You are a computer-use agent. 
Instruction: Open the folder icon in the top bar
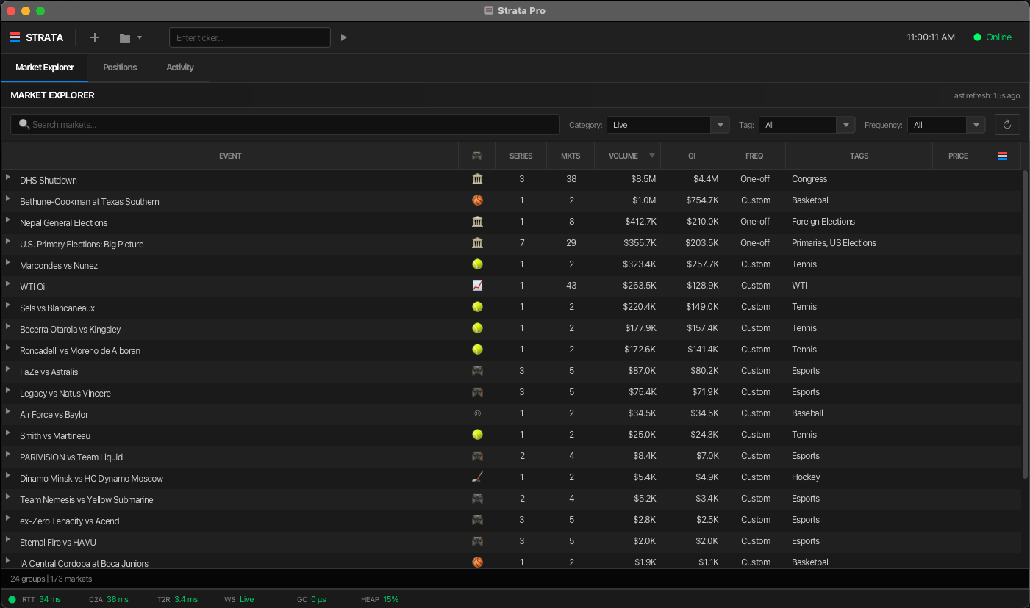tap(124, 37)
